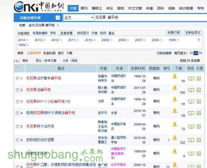Viewport: 207px width, 168px height.
Task: Share result 3 using plus icon
Action: pyautogui.click(x=199, y=102)
